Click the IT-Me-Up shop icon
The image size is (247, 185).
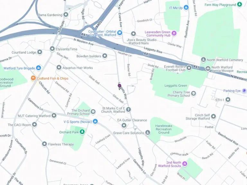pyautogui.click(x=186, y=7)
